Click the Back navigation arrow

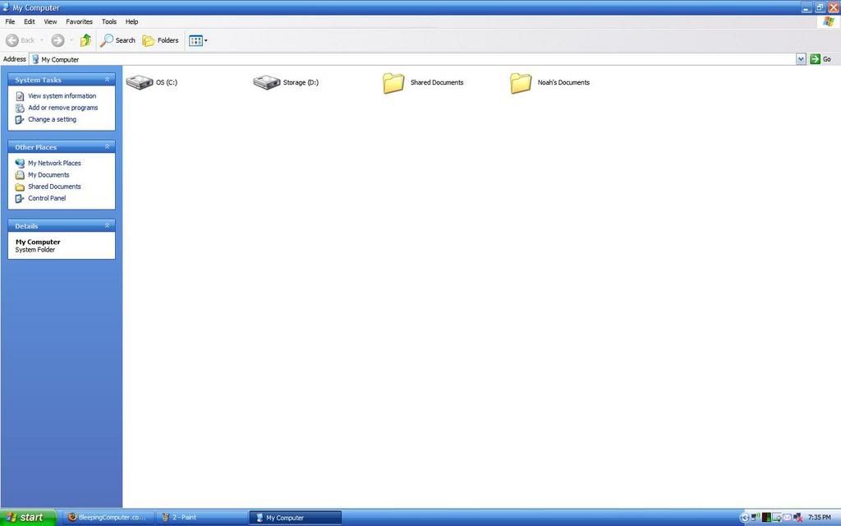point(12,40)
